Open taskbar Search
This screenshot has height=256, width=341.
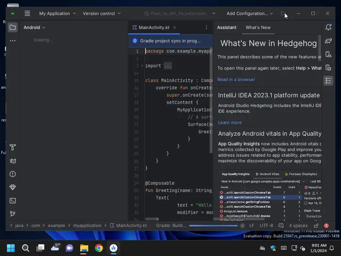click(x=25, y=248)
